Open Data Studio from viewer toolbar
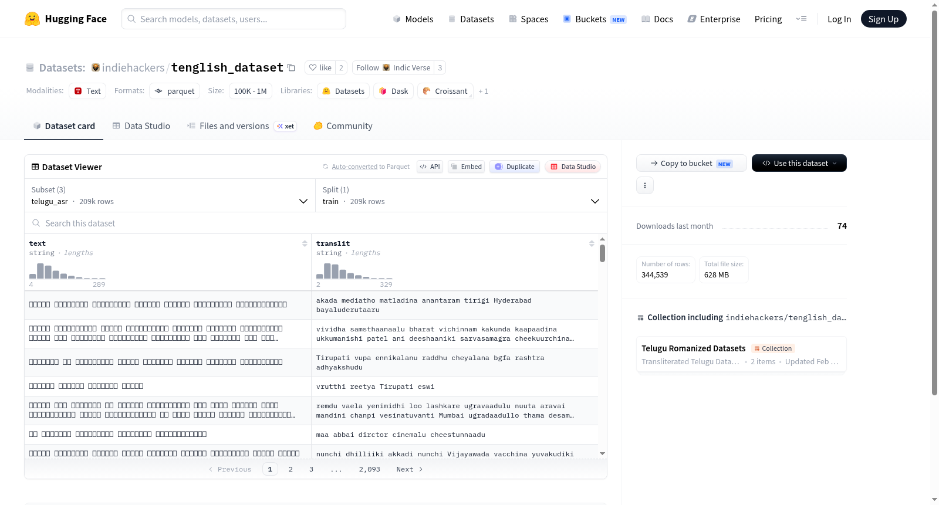 pos(573,167)
